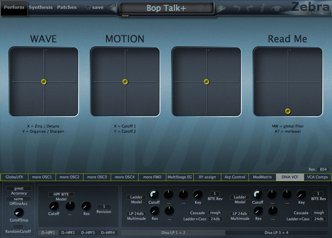Switch to Diva LP 3 + 4 page
Image resolution: width=332 pixels, height=238 pixels.
[x=276, y=232]
